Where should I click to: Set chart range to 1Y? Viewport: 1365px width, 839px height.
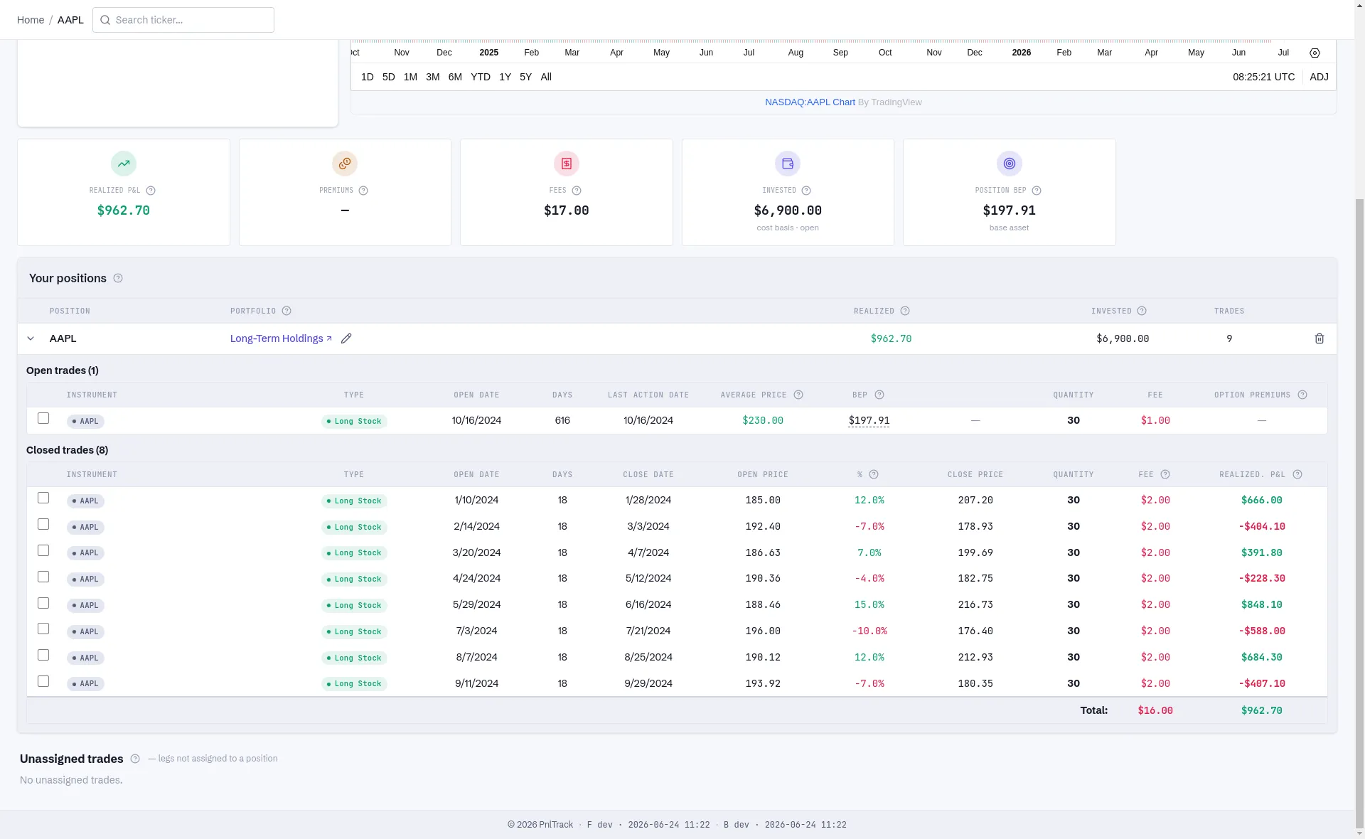[x=505, y=77]
